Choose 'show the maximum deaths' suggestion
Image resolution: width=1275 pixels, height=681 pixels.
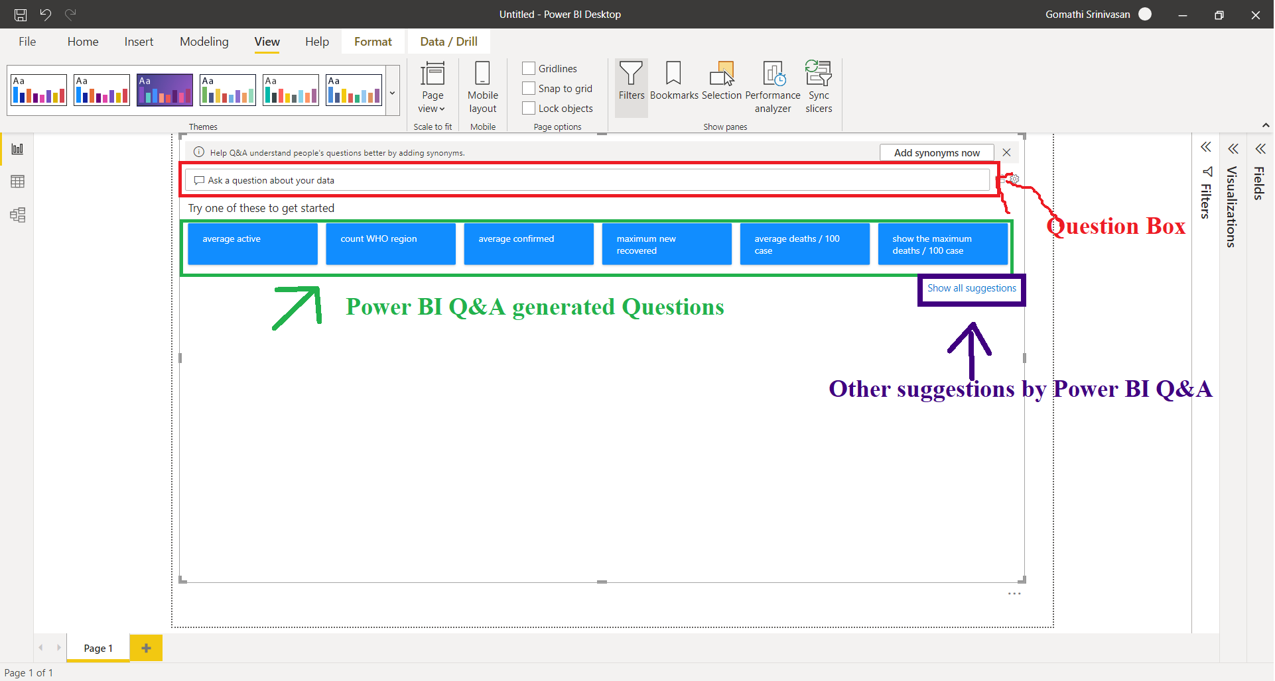(943, 244)
